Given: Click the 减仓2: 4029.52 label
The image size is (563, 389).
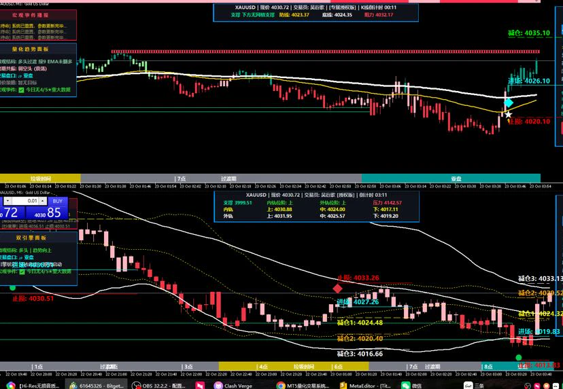Looking at the screenshot, I should pos(541,293).
